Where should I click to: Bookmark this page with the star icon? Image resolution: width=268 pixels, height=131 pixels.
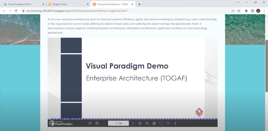coord(239,11)
